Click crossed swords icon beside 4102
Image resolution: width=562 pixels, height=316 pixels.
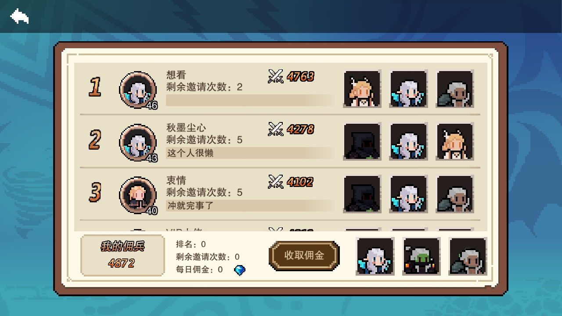click(276, 181)
